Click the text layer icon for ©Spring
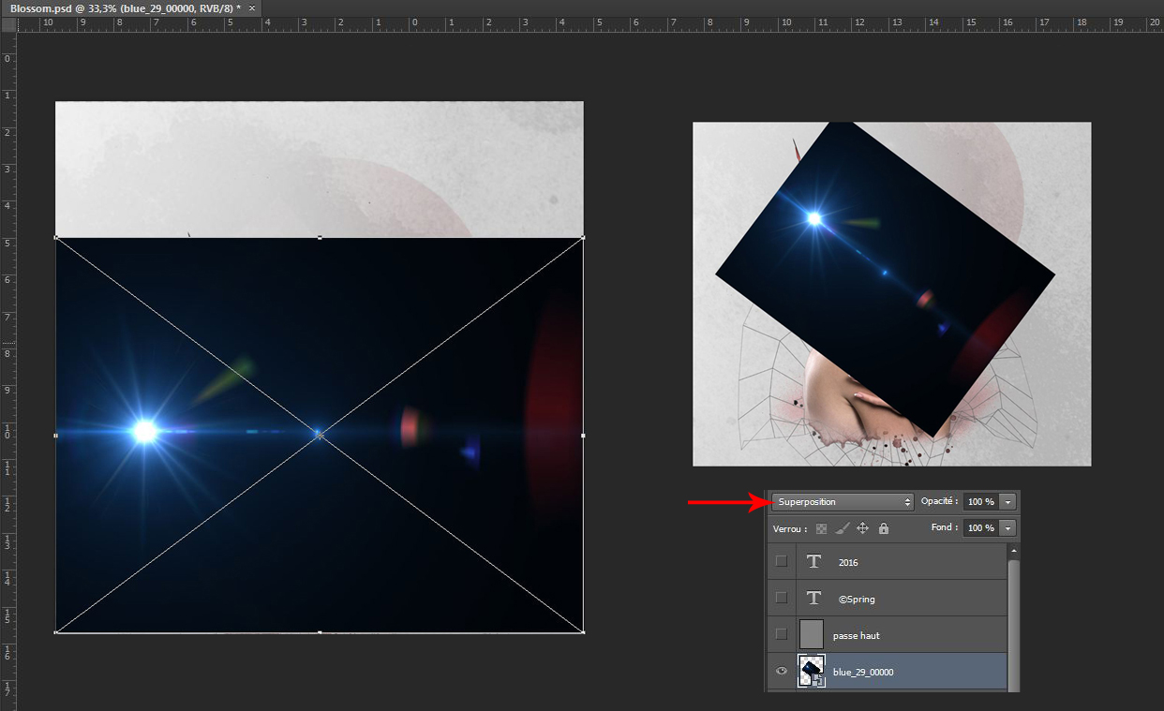Viewport: 1164px width, 711px height. [x=813, y=599]
